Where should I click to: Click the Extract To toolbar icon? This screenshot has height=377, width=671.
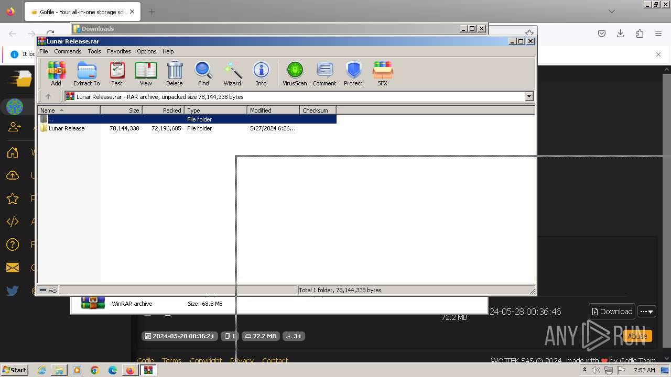(86, 74)
